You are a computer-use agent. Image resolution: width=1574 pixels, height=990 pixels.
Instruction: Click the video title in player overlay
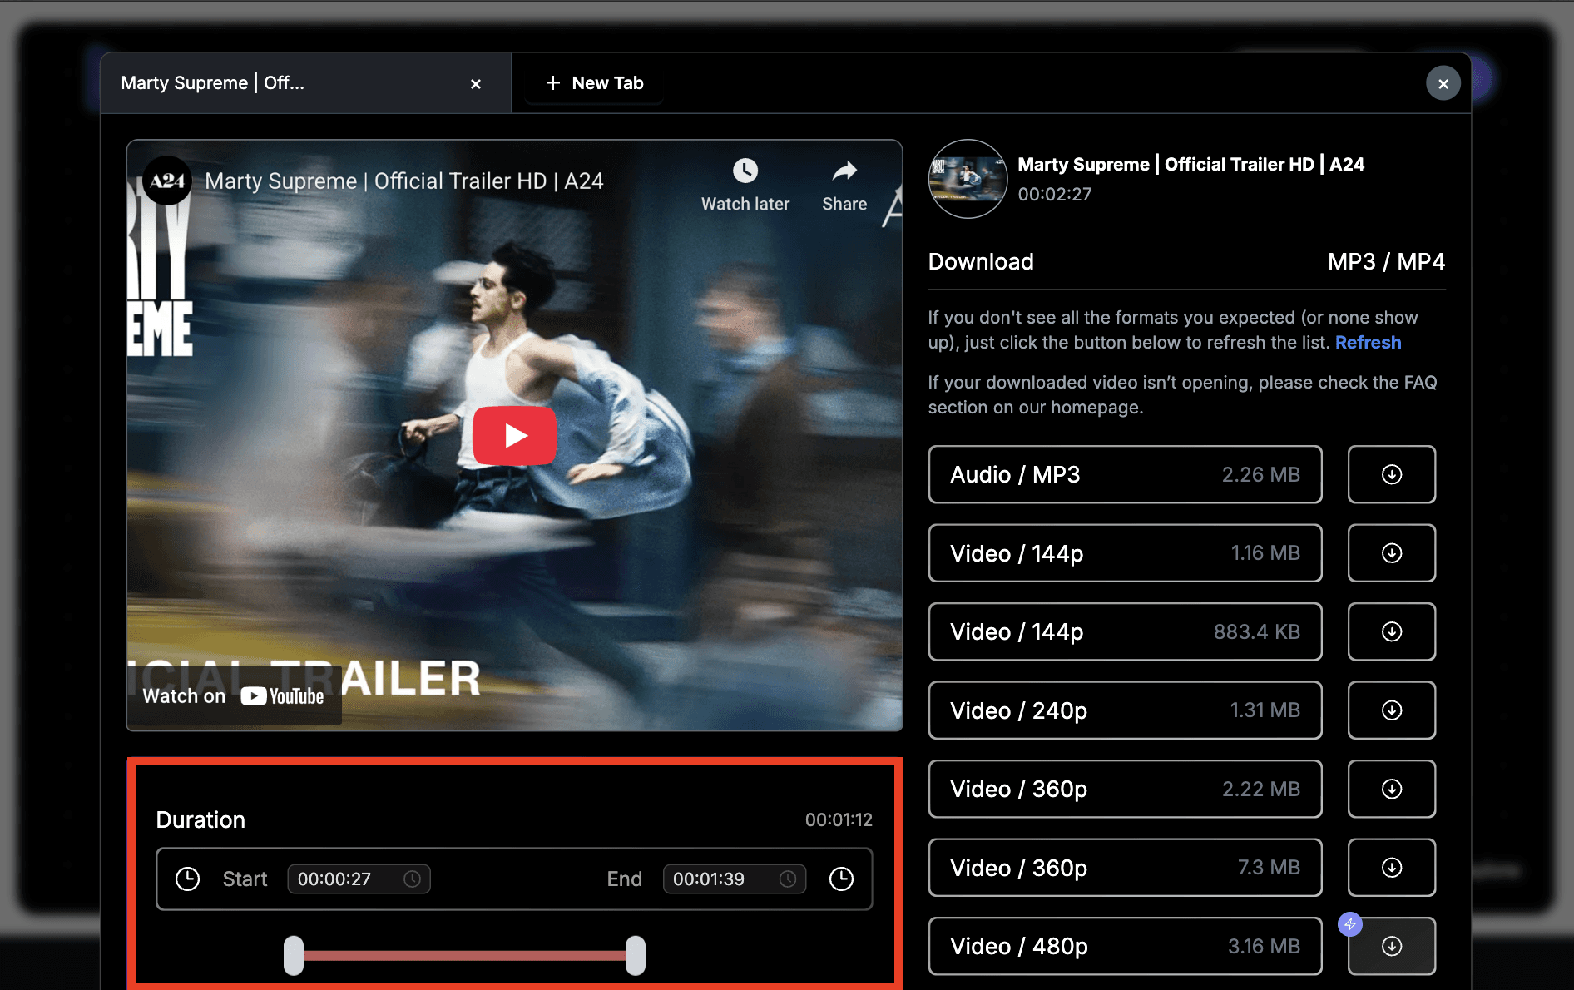click(x=403, y=181)
